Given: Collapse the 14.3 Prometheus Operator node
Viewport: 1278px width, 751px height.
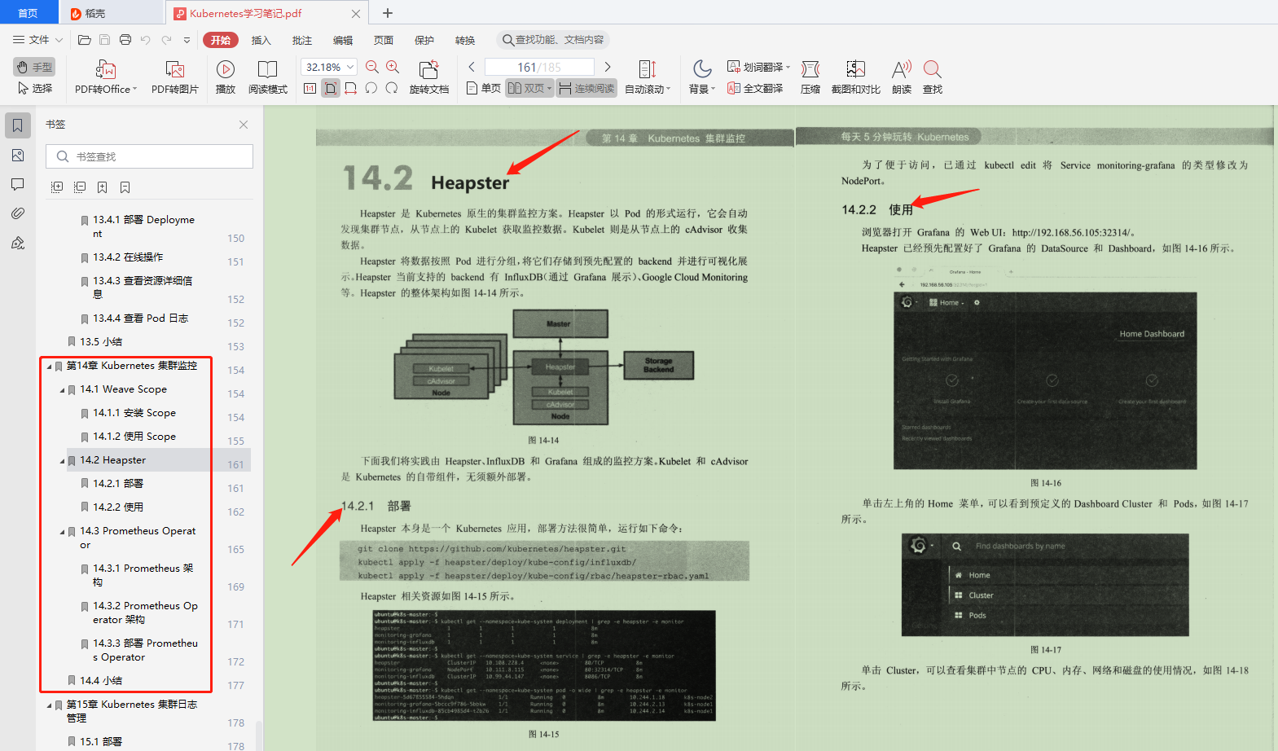Looking at the screenshot, I should [63, 532].
